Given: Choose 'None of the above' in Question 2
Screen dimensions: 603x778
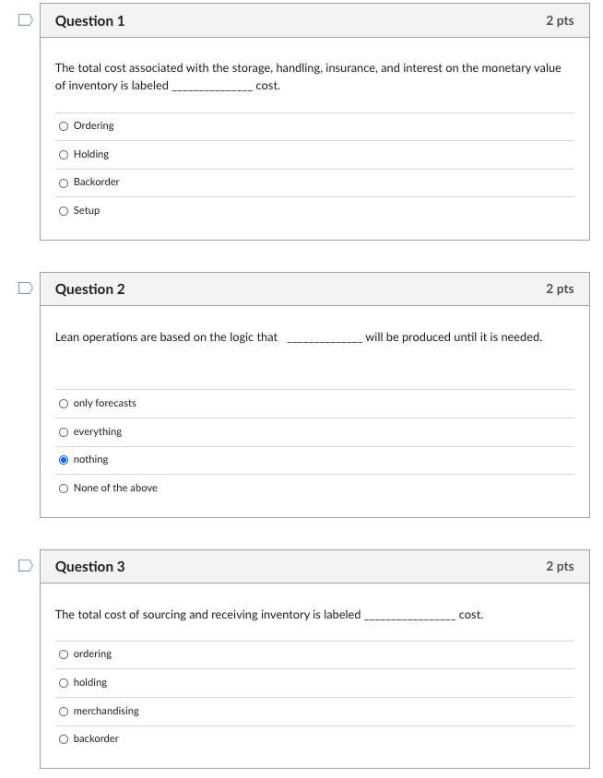Looking at the screenshot, I should (x=64, y=488).
